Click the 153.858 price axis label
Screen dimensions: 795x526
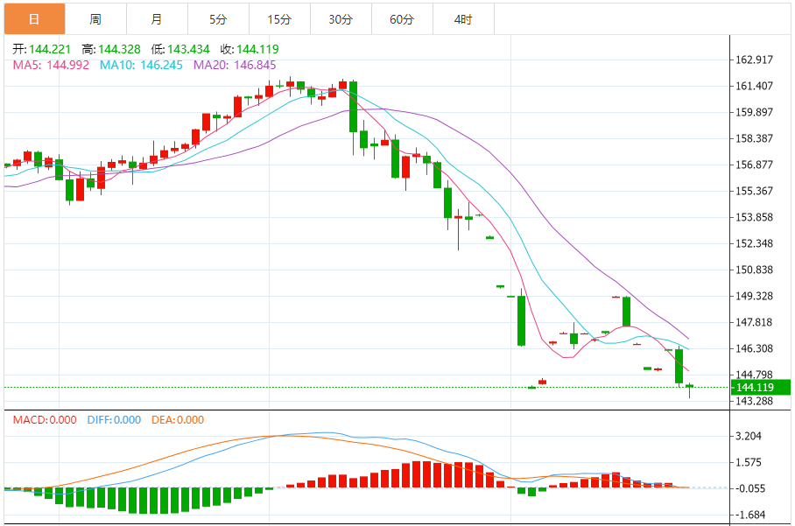(755, 217)
